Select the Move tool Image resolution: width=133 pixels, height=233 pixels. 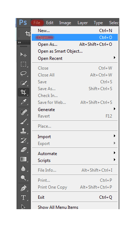pos(23,55)
